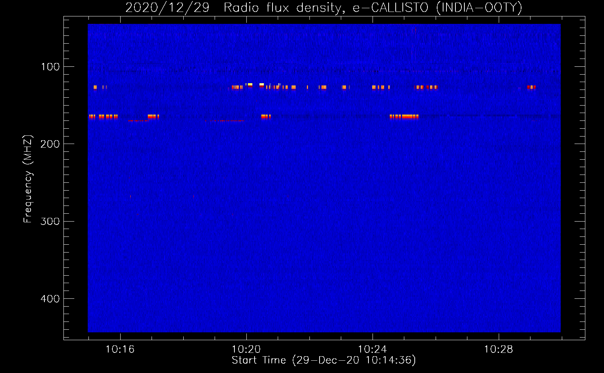Click the 10:20 time tick label
Image resolution: width=604 pixels, height=373 pixels.
pos(246,350)
